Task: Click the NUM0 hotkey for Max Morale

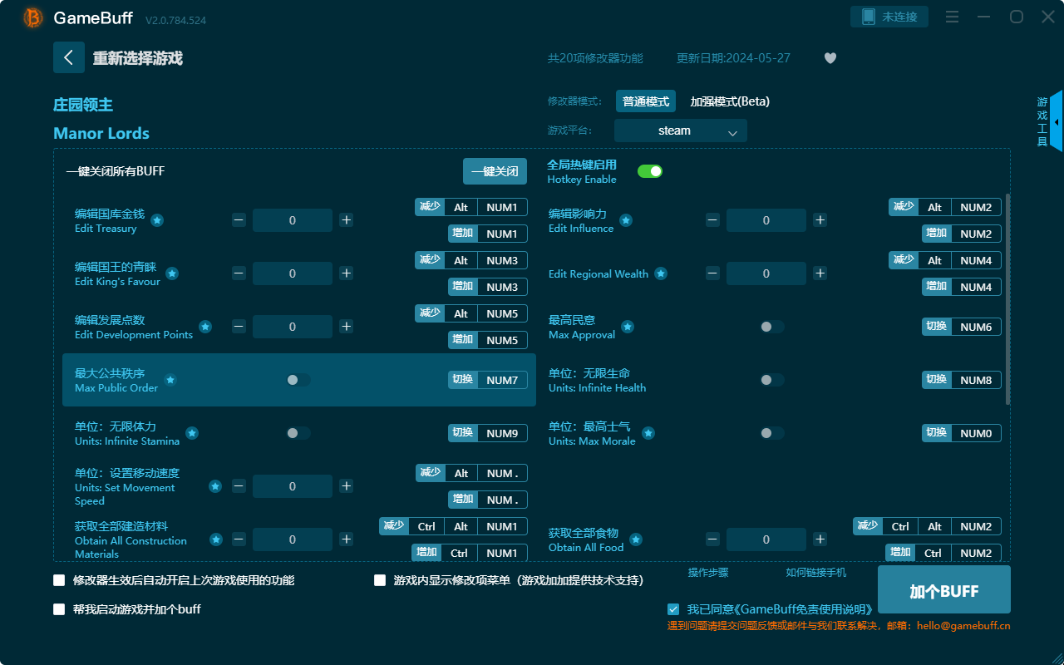Action: (976, 433)
